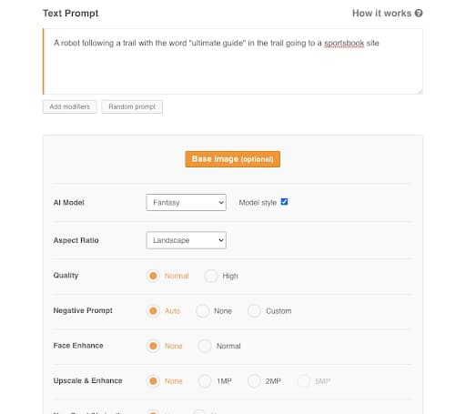Click the Base Image (optional) button

click(233, 159)
